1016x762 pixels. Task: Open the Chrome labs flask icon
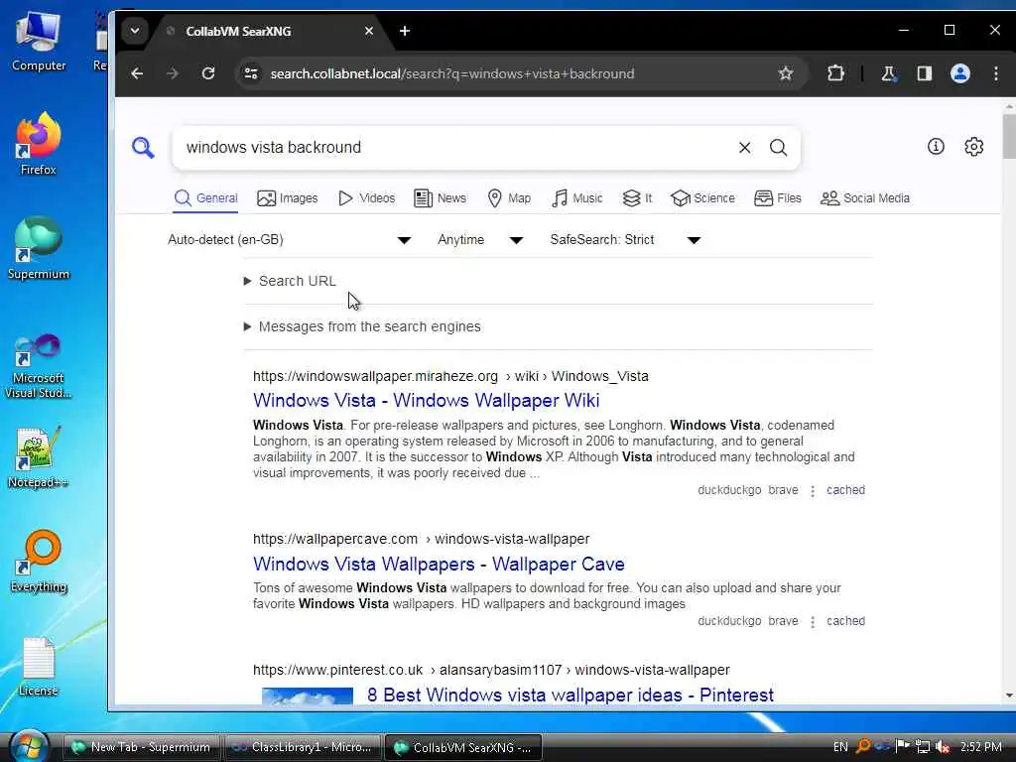pyautogui.click(x=888, y=73)
